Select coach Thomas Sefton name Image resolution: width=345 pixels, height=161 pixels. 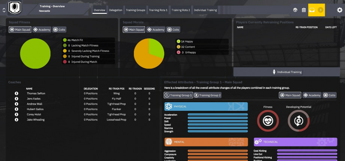pos(36,93)
